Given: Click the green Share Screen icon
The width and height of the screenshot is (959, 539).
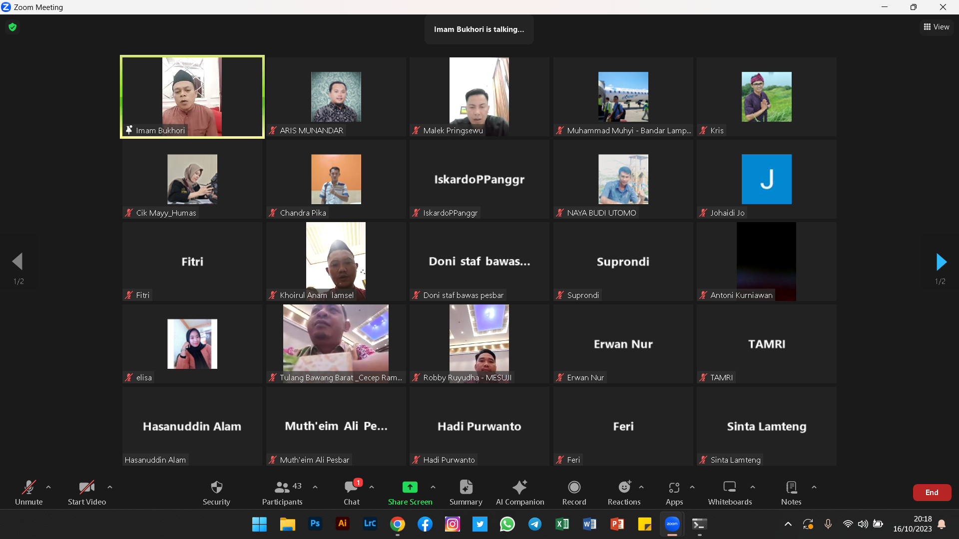Looking at the screenshot, I should coord(410,487).
